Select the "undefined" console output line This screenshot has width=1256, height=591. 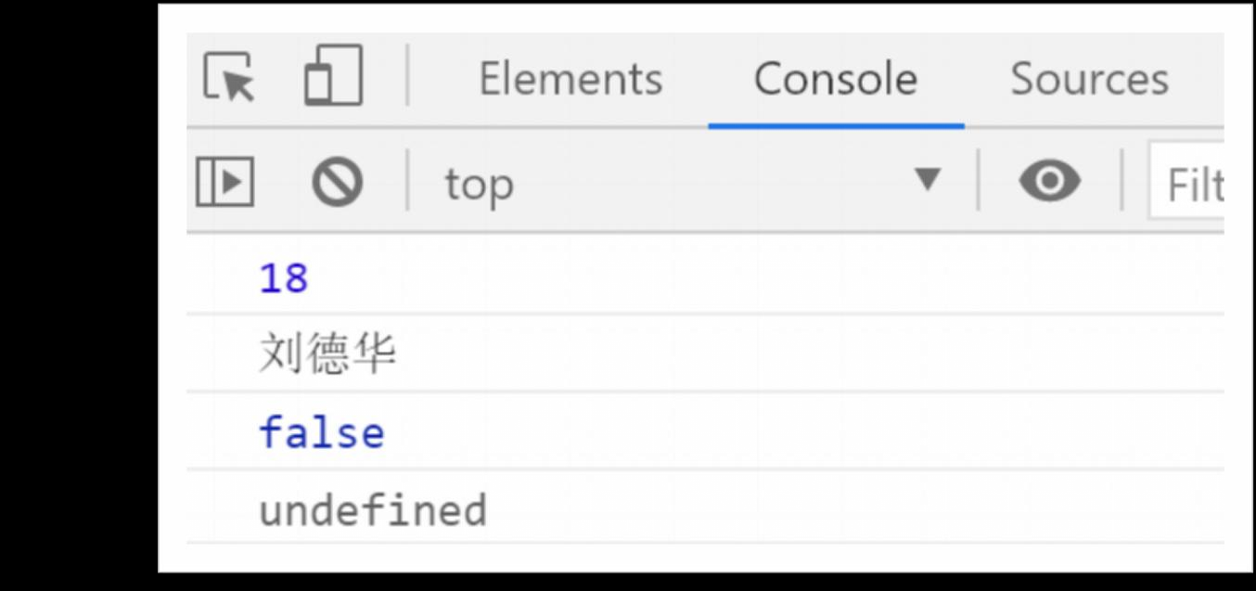coord(372,510)
